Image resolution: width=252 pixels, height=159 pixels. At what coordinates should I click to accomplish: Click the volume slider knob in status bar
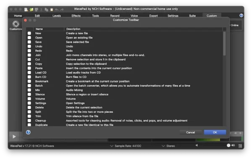coord(228,145)
